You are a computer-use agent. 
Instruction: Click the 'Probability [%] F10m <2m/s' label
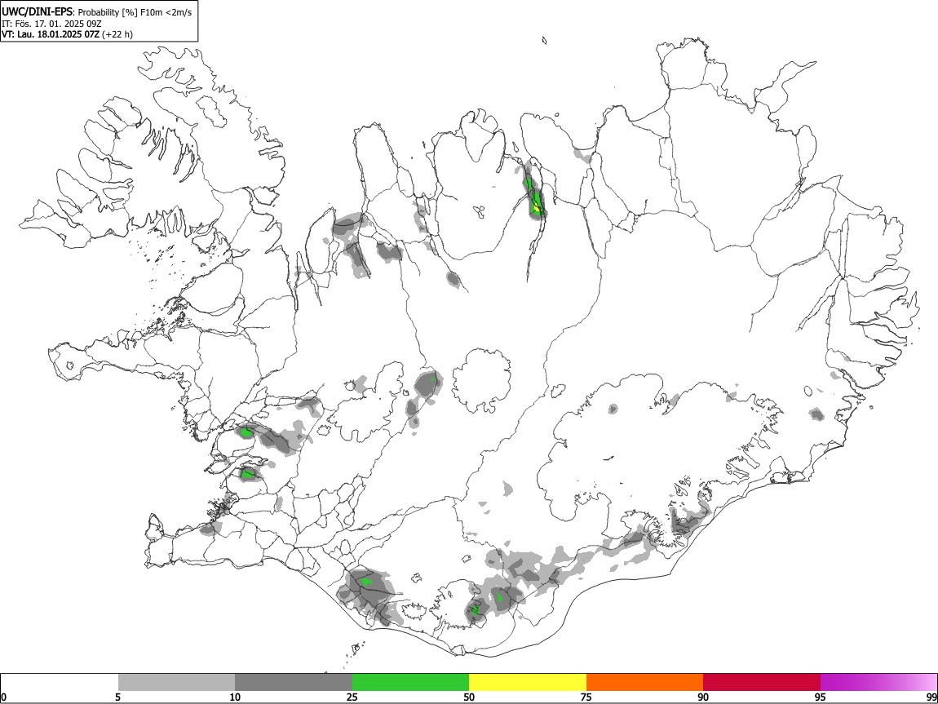(x=135, y=12)
